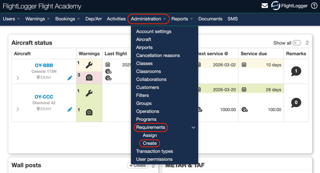
Task: Choose Assign under Requirements
Action: [150, 135]
